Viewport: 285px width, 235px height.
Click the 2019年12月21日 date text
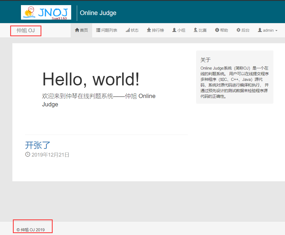point(50,155)
